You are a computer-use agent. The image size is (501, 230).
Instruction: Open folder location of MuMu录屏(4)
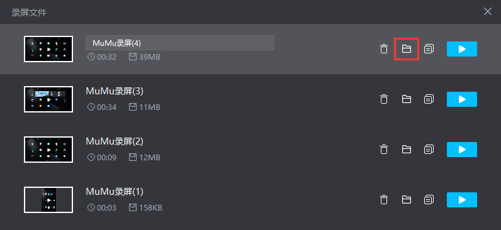coord(406,49)
